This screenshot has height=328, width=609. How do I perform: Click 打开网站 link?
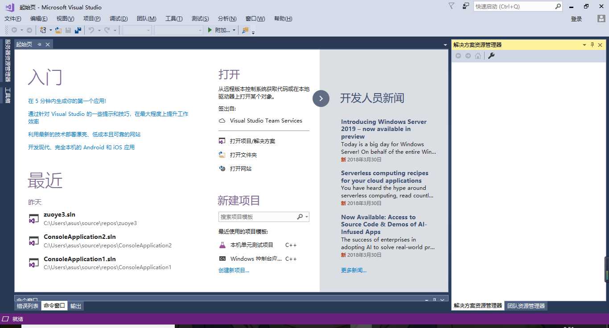click(x=241, y=168)
